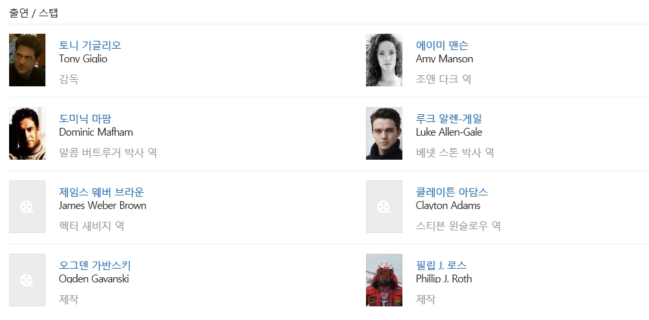The width and height of the screenshot is (649, 320).
Task: Open Phillip J. Roth's photo thumbnail
Action: pos(384,280)
